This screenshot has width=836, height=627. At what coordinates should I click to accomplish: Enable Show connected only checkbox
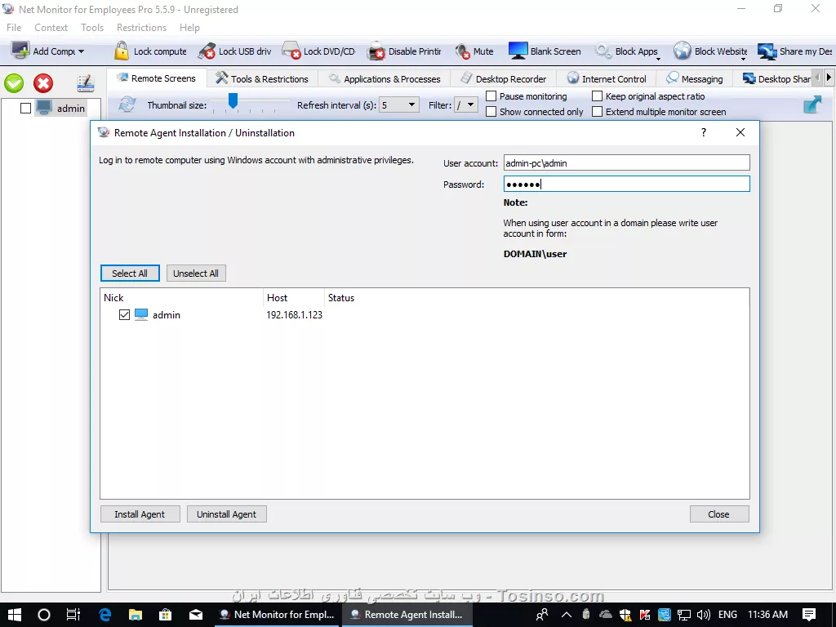tap(491, 111)
